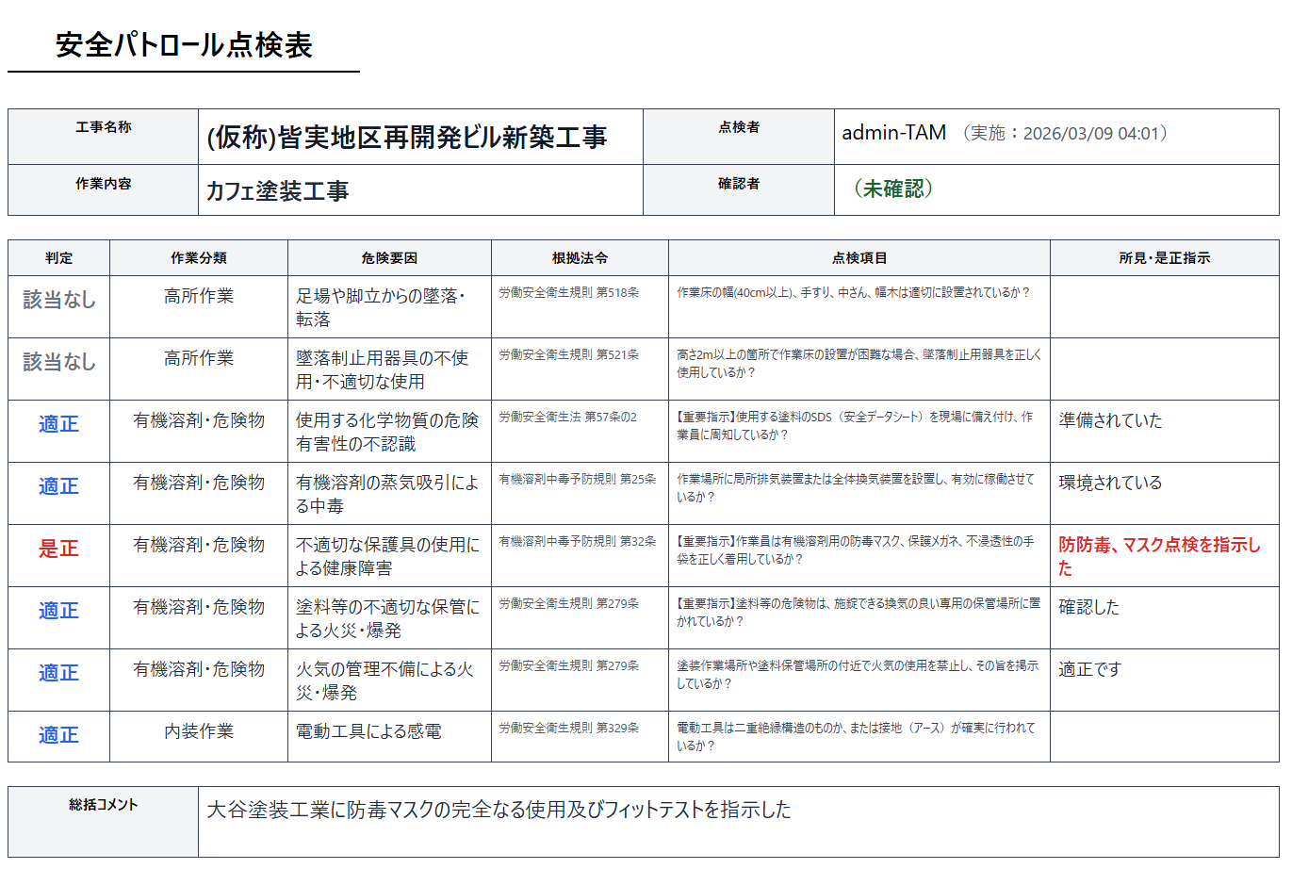Click the summary comment about 大谷塗装工業
Screen dimensions: 1292x869
coord(499,810)
